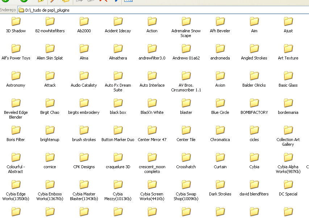The width and height of the screenshot is (309, 219).
Task: Click the 'Chromatica' folder name
Action: pos(220,140)
